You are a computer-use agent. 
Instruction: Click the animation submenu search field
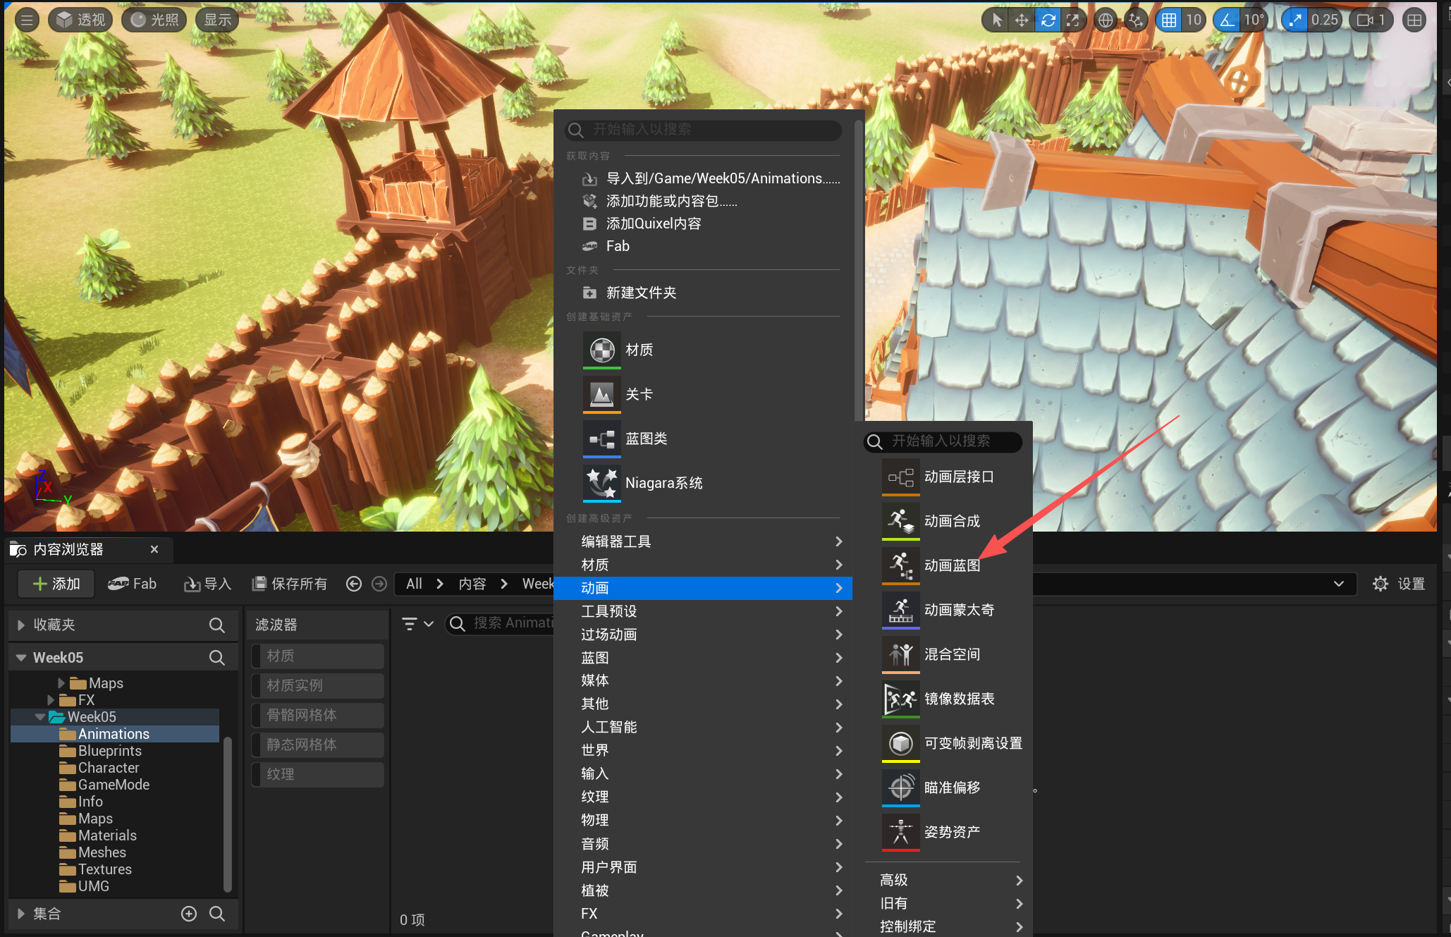(x=943, y=441)
